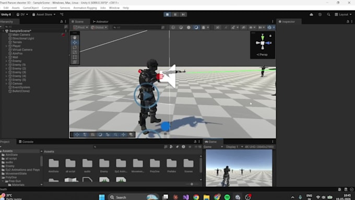Select the Hand view tool in Scene
Screen dimensions: 355x200
75,38
